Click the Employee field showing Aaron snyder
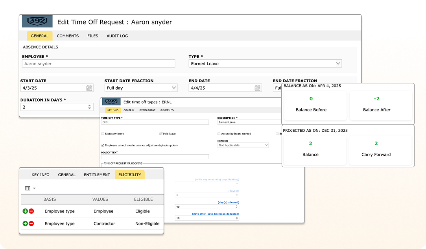This screenshot has height=249, width=426. 99,64
